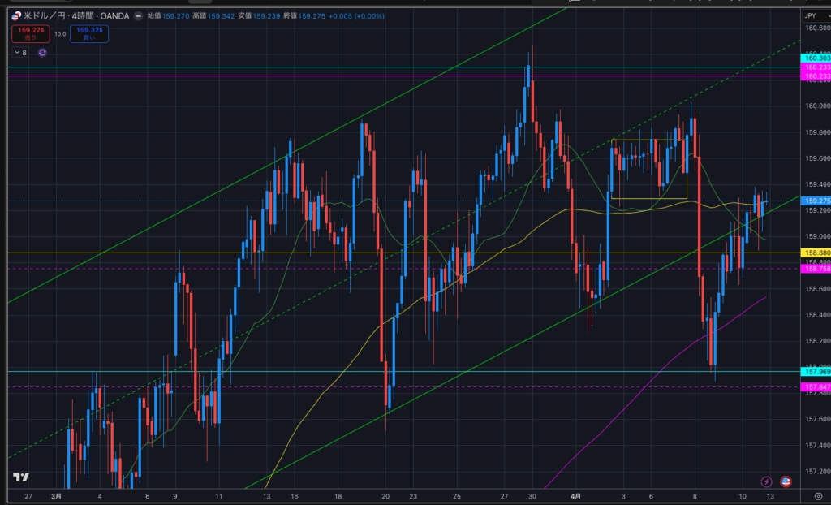Image resolution: width=831 pixels, height=505 pixels.
Task: Click the spread value 10.0 between prices
Action: (60, 34)
